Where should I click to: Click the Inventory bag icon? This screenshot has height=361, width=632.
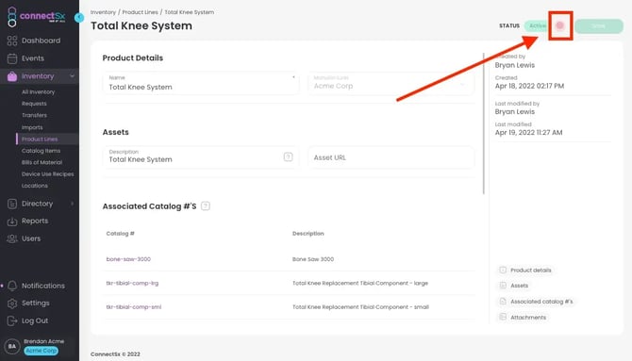(12, 76)
